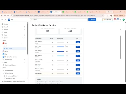Click View for Last 24 hours
The width and height of the screenshot is (126, 94).
tap(78, 42)
